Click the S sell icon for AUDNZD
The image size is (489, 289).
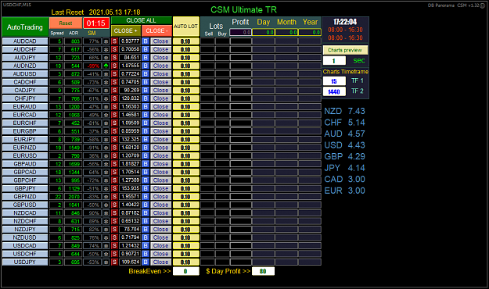114,66
